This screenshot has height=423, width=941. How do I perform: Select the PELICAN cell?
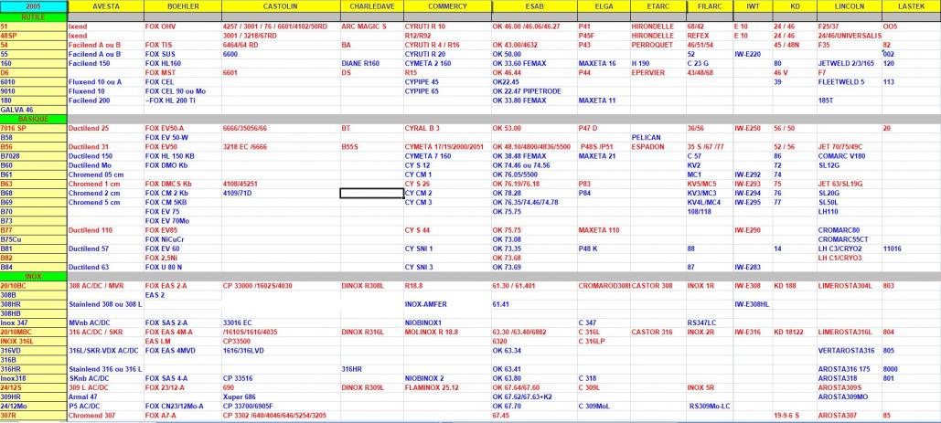(646, 137)
